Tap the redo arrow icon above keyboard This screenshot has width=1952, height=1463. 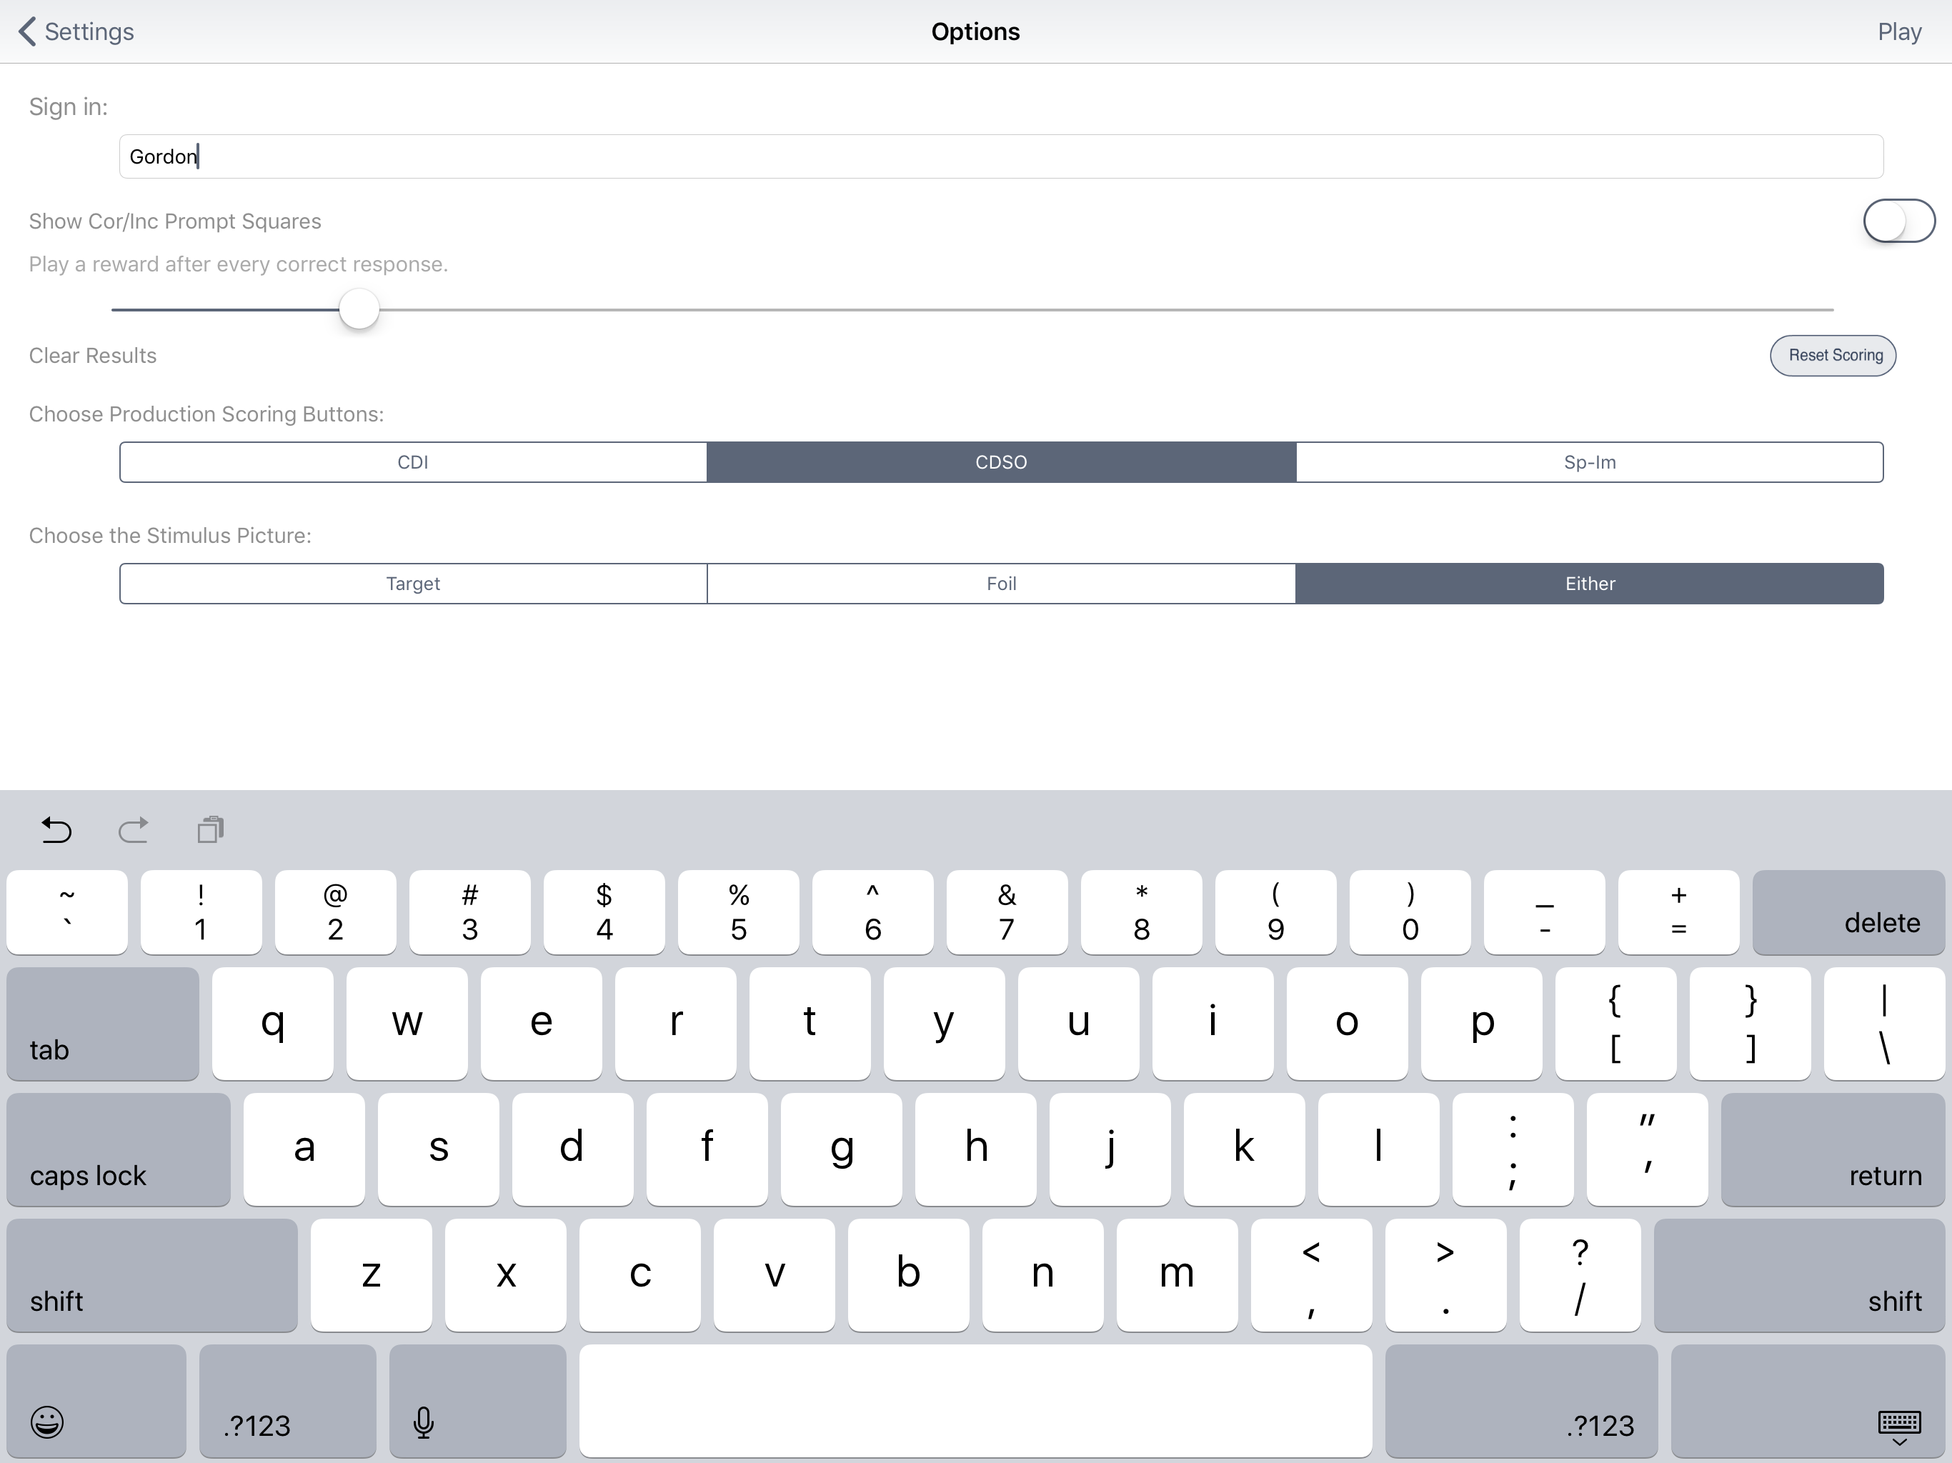133,829
